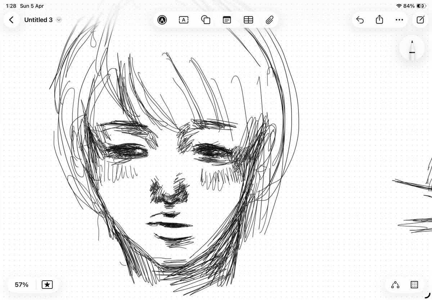Expand the Untitled 3 title dropdown

click(x=59, y=20)
